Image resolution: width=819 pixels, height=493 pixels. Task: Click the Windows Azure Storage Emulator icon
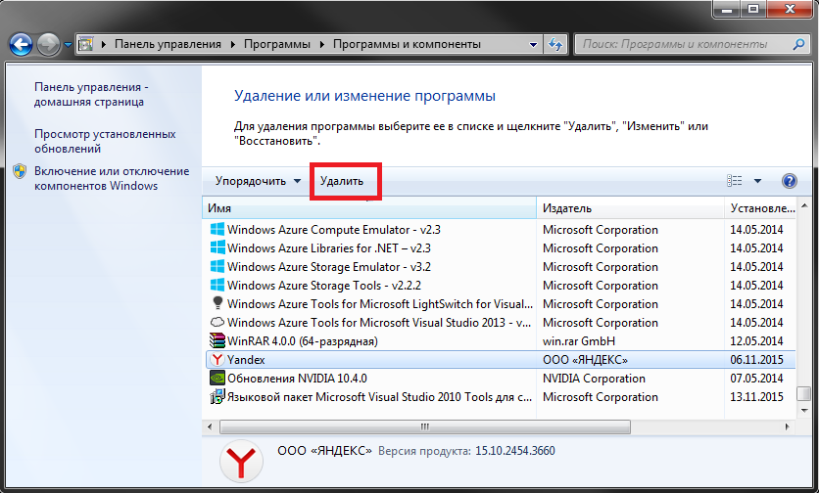point(217,267)
